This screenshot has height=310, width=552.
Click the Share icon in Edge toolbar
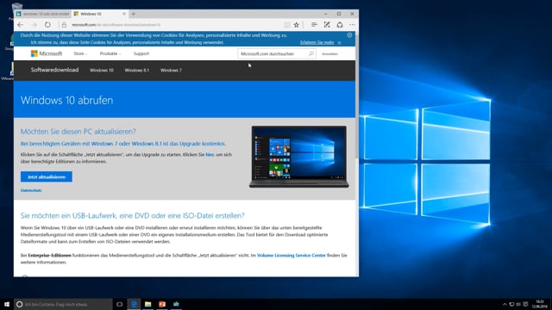pyautogui.click(x=340, y=25)
